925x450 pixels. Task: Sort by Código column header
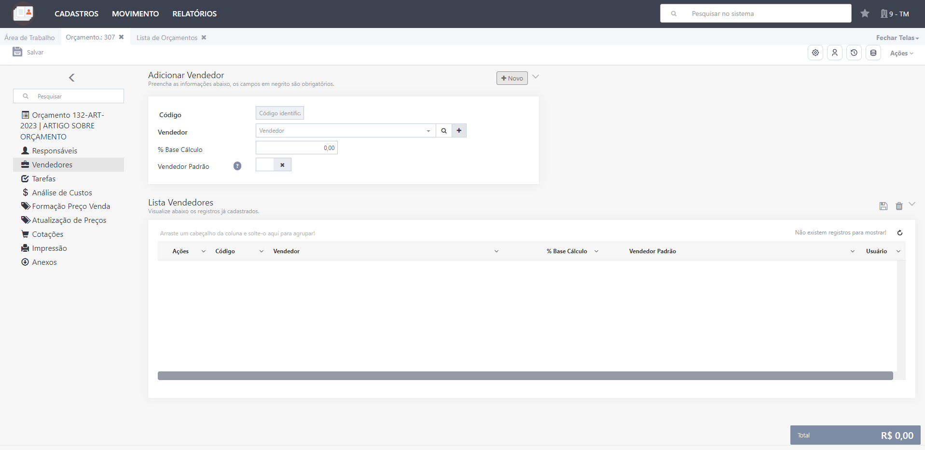click(225, 251)
